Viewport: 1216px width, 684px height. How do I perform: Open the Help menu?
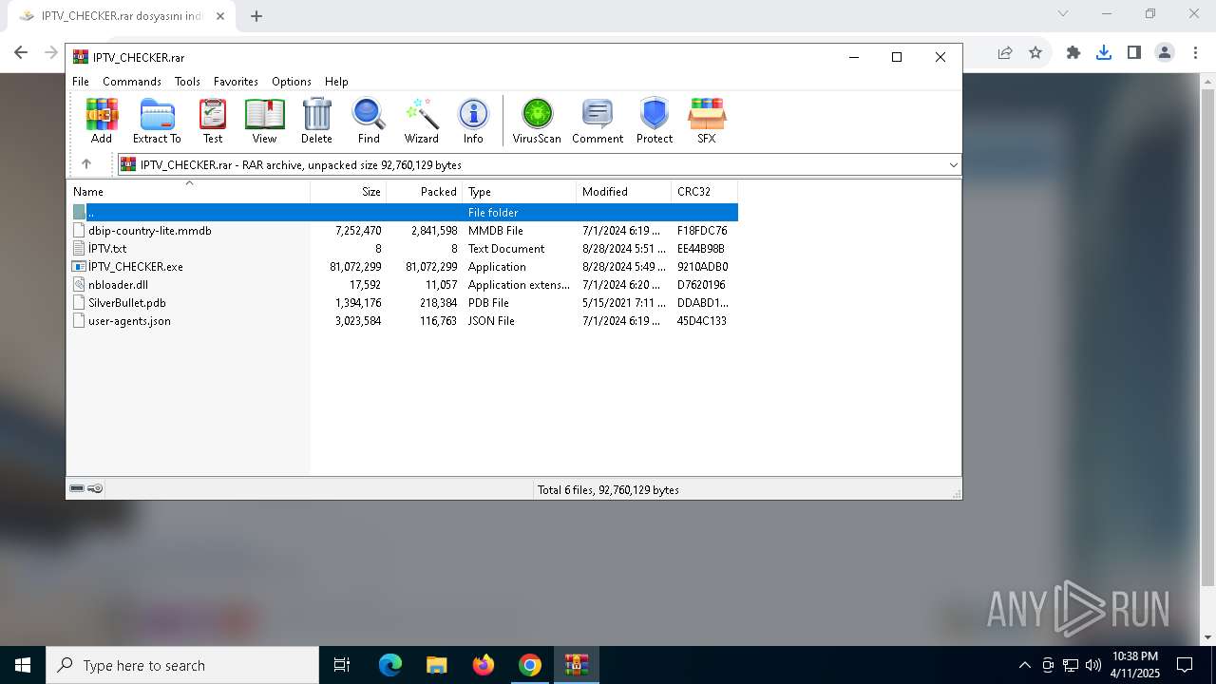[x=336, y=82]
